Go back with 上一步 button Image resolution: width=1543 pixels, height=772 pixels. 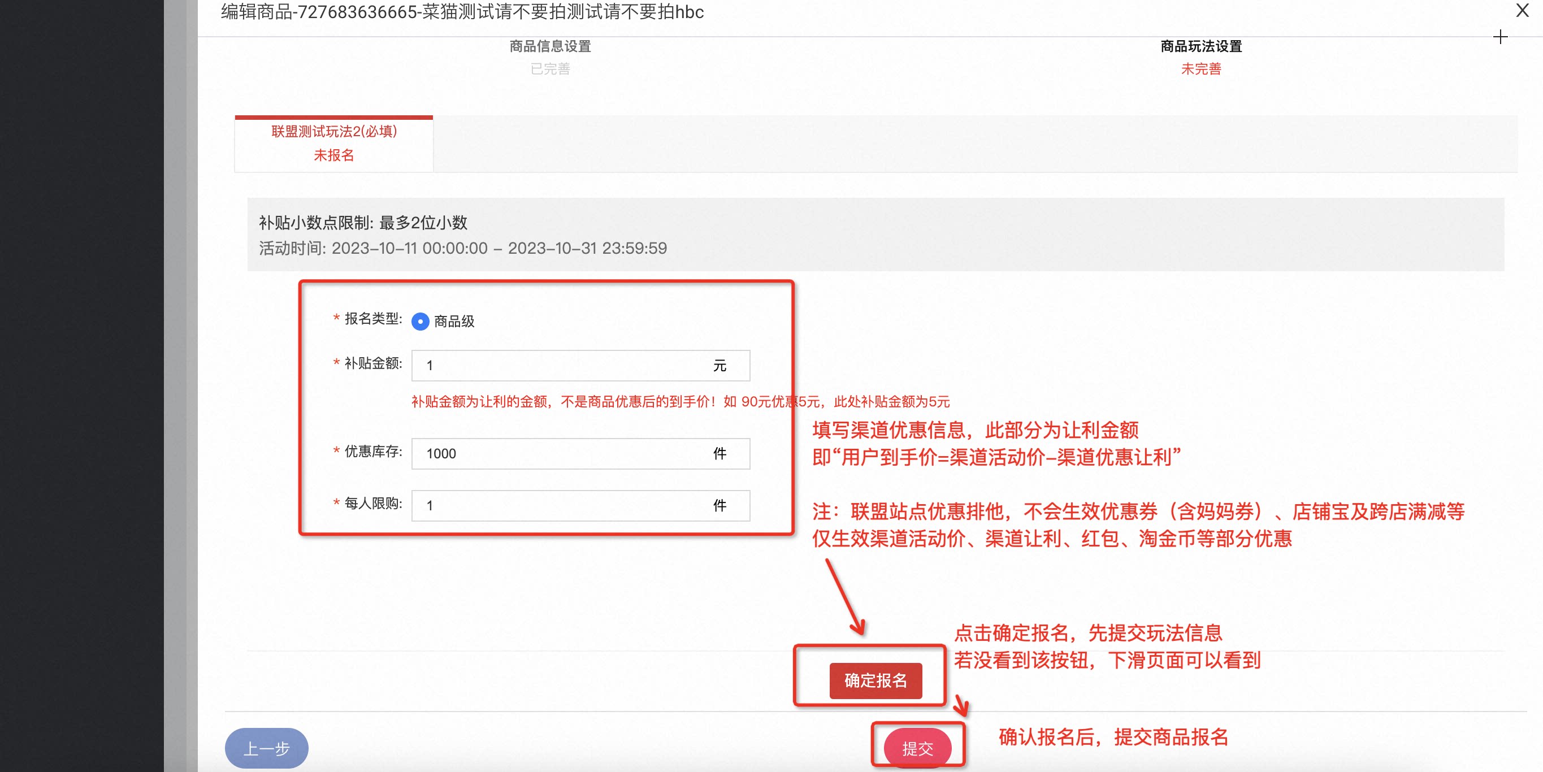(x=266, y=748)
